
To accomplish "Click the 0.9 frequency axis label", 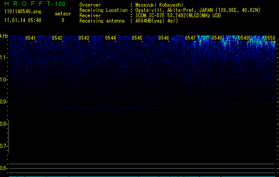I will (4, 102).
